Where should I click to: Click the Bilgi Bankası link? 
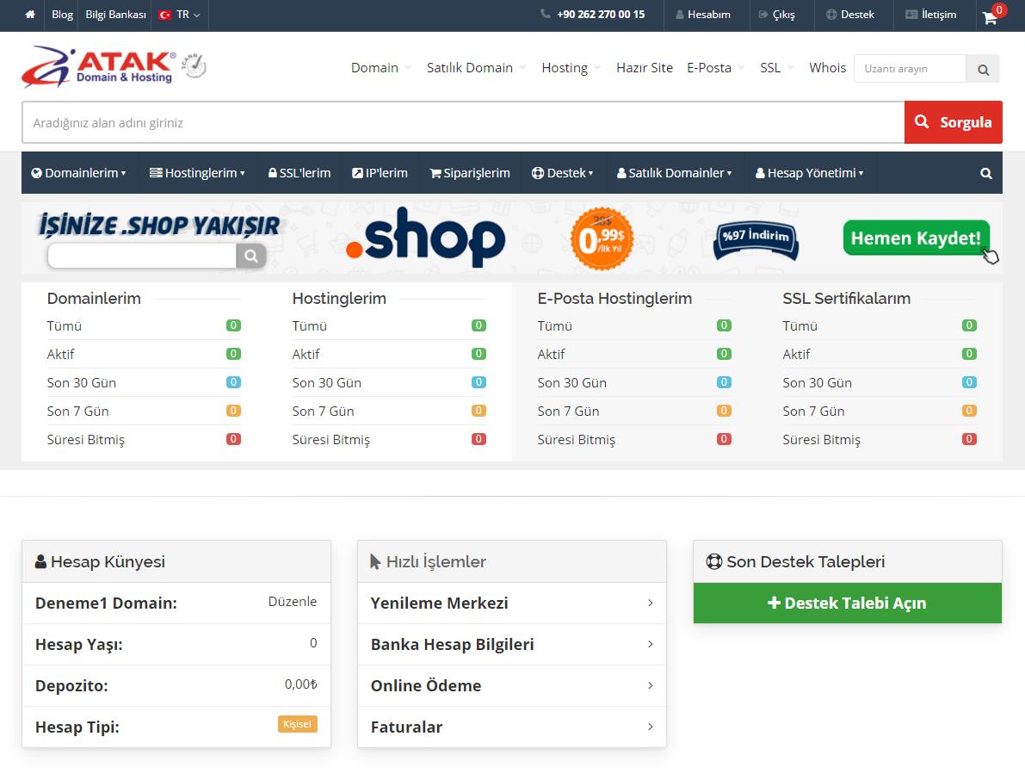tap(115, 15)
